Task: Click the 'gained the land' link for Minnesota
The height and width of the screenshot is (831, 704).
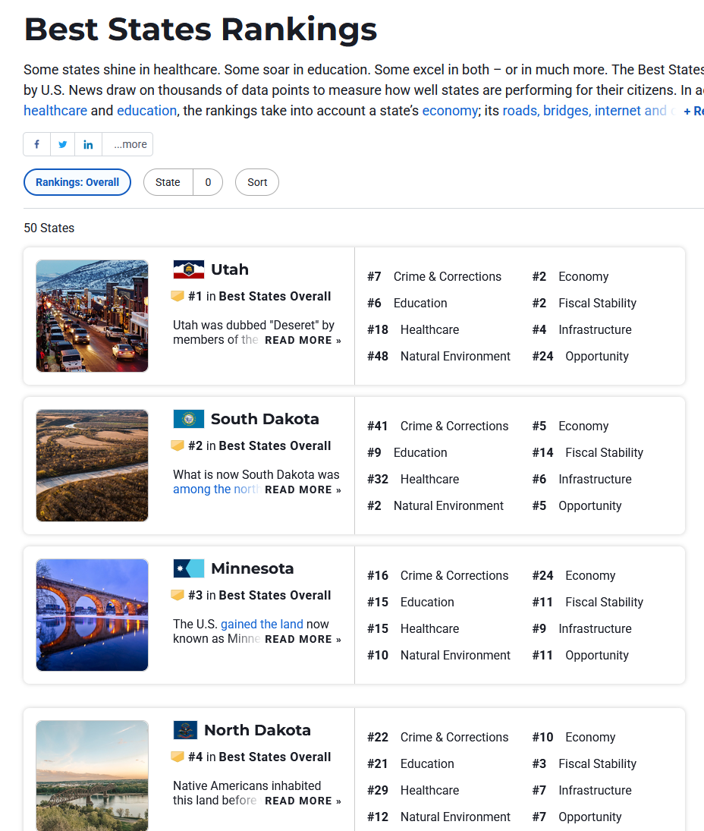Action: [262, 624]
